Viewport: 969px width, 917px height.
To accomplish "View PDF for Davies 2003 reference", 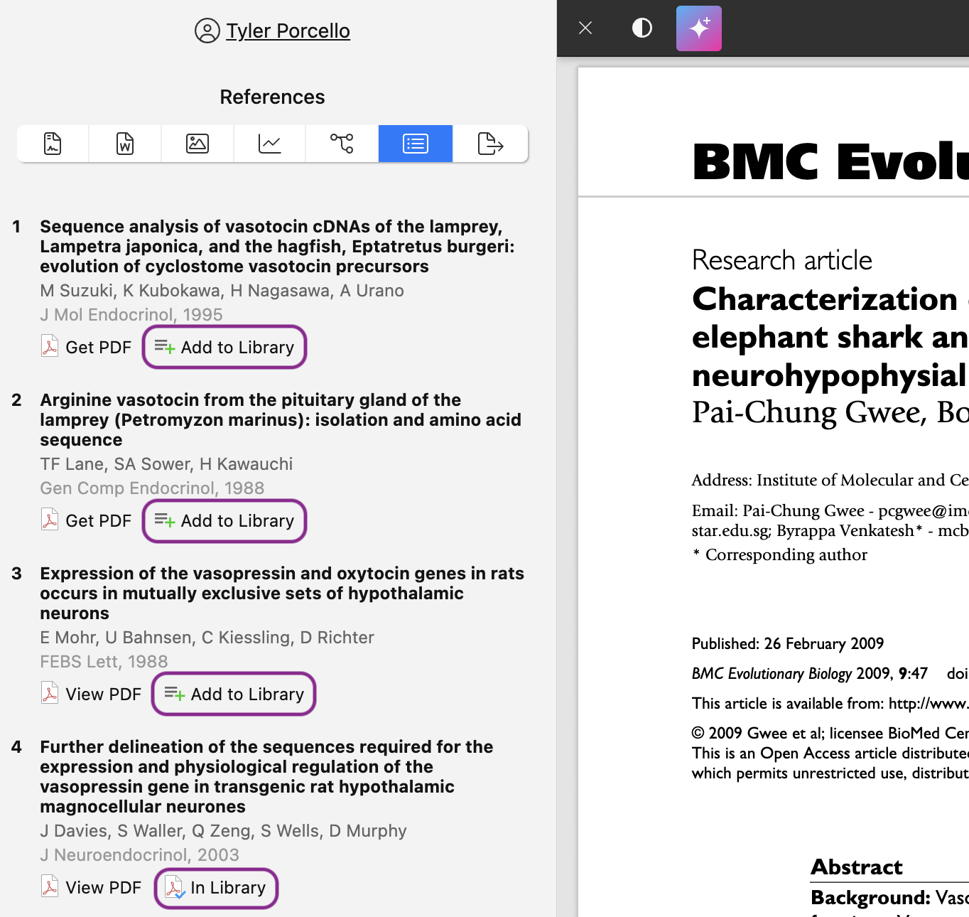I will click(x=92, y=887).
